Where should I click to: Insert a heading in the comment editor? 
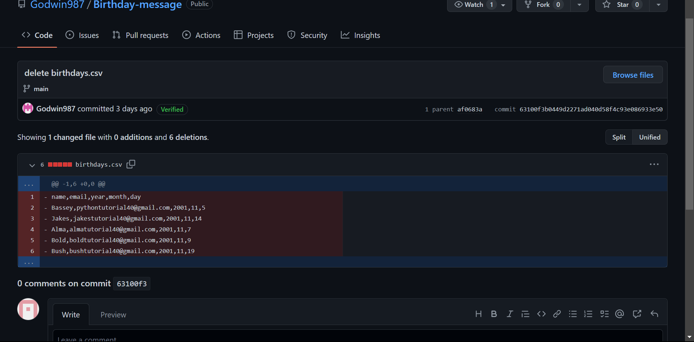pyautogui.click(x=479, y=314)
